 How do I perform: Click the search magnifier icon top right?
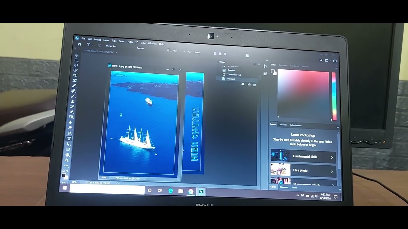pyautogui.click(x=321, y=60)
